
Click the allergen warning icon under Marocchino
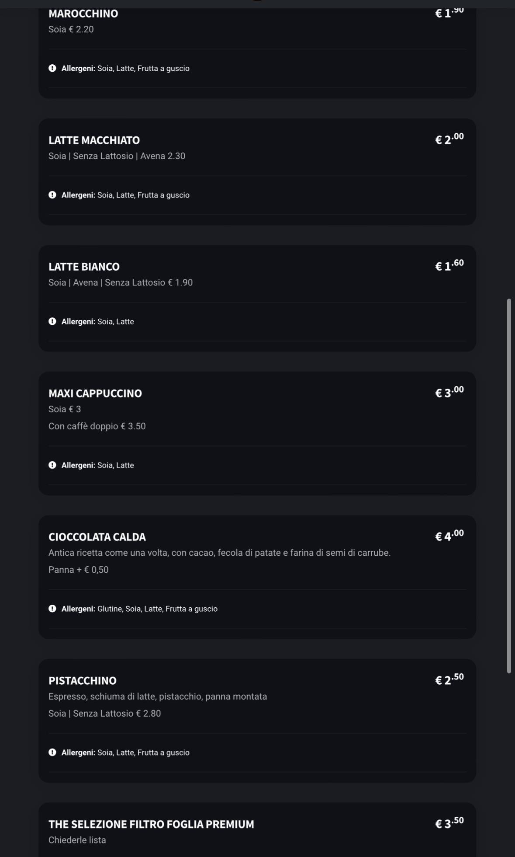coord(52,68)
